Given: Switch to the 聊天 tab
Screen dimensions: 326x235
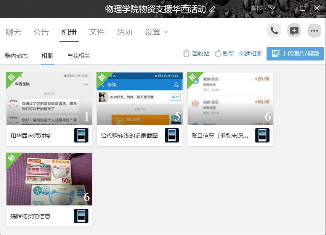Looking at the screenshot, I should click(13, 32).
